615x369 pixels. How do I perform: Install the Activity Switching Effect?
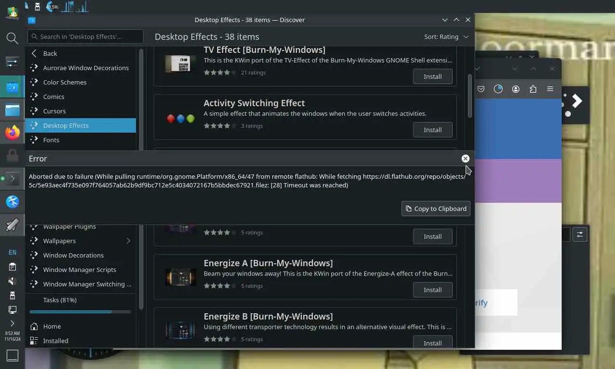pos(432,130)
